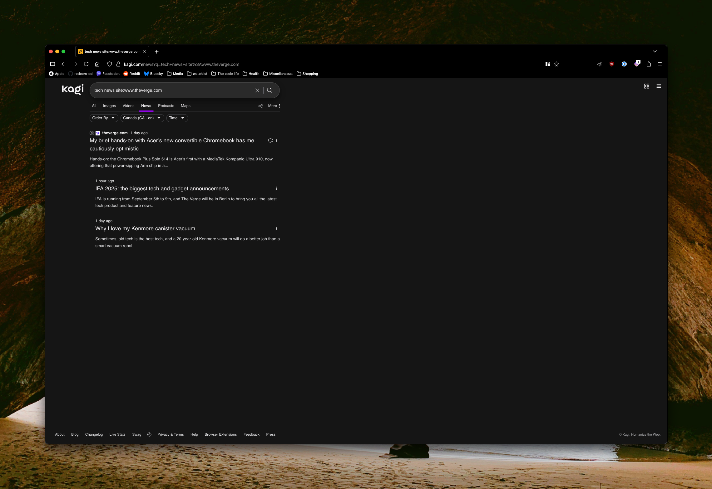This screenshot has height=489, width=712.
Task: Open the Kagi hamburger menu at top right
Action: [x=659, y=86]
